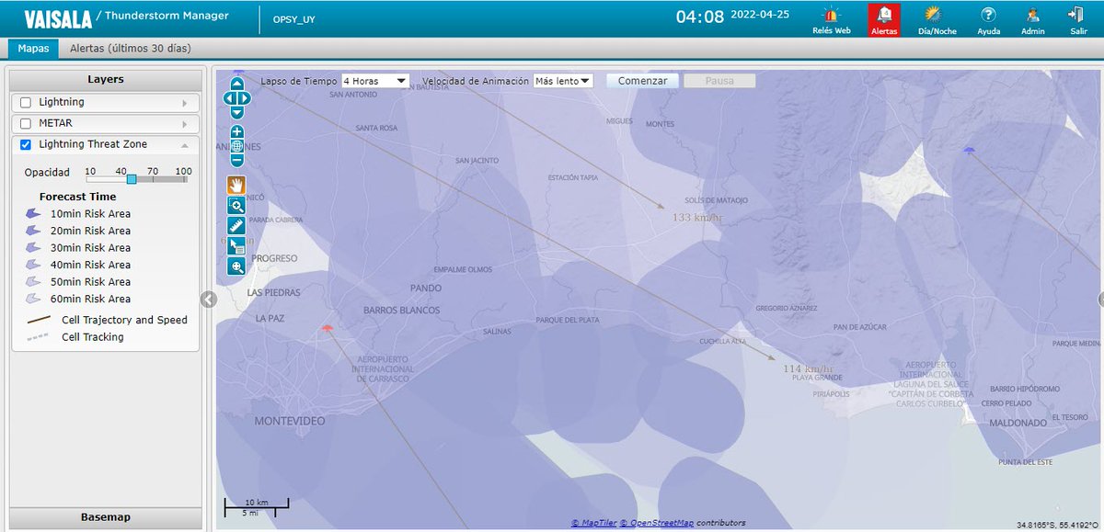Pan the map down with the arrow
Viewport: 1104px width, 532px height.
pyautogui.click(x=237, y=112)
